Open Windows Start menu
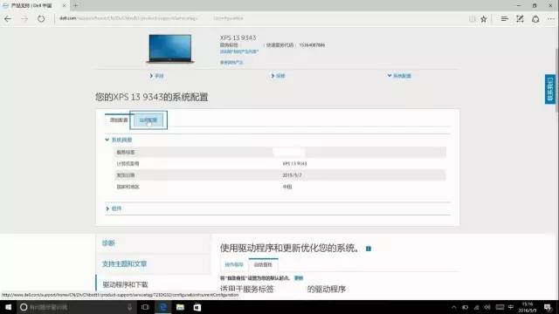Image resolution: width=559 pixels, height=314 pixels. pos(8,307)
